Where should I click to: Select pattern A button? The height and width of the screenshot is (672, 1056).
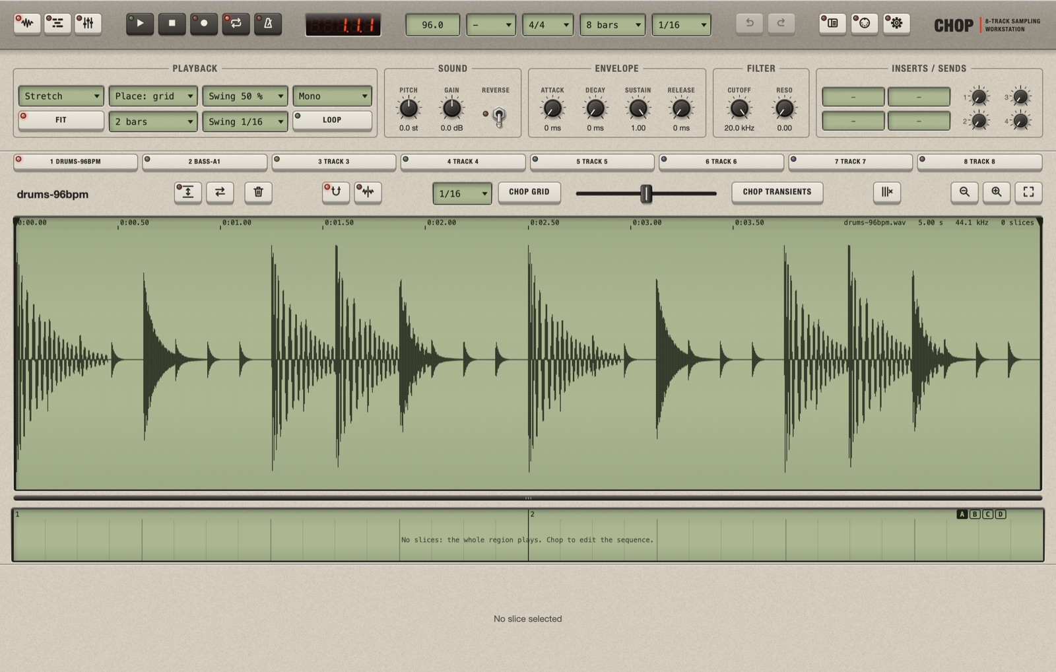coord(962,514)
